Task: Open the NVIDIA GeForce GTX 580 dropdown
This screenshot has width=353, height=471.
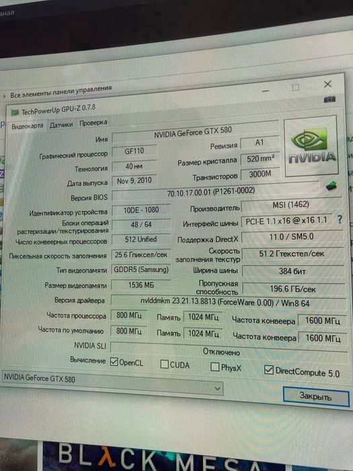Action: [112, 383]
